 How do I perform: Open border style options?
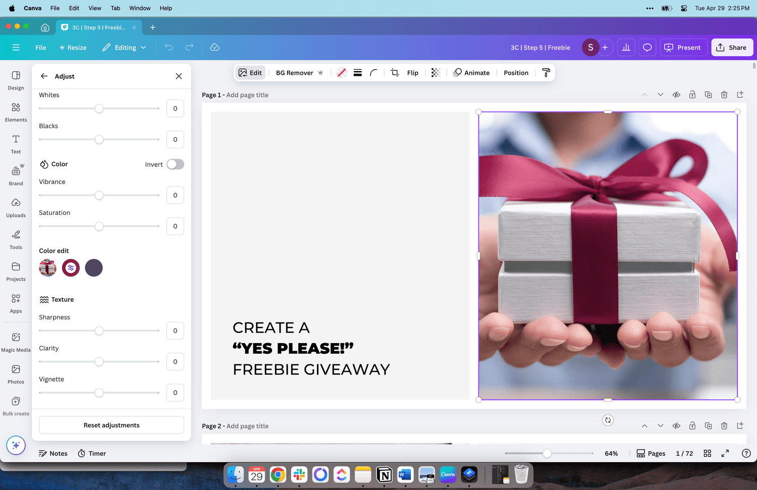pos(357,73)
